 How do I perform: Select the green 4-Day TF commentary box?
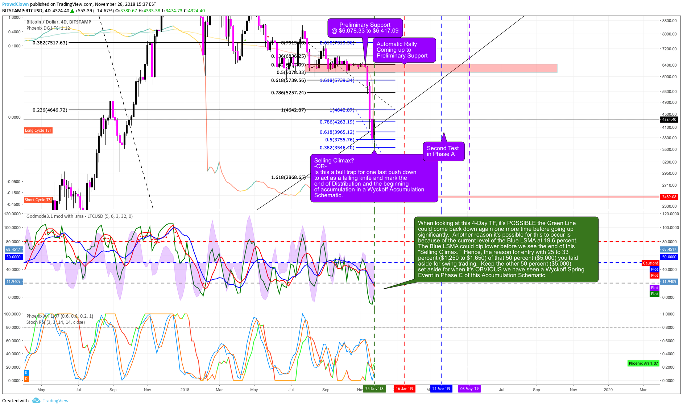[x=506, y=249]
